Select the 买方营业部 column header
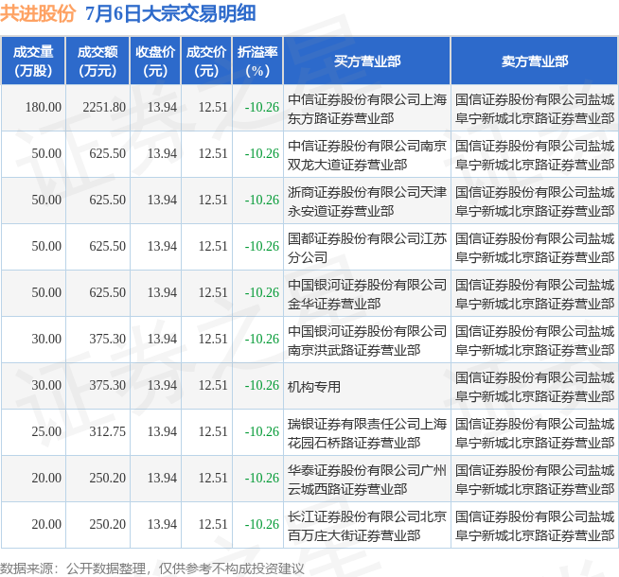619x577 pixels. [366, 61]
